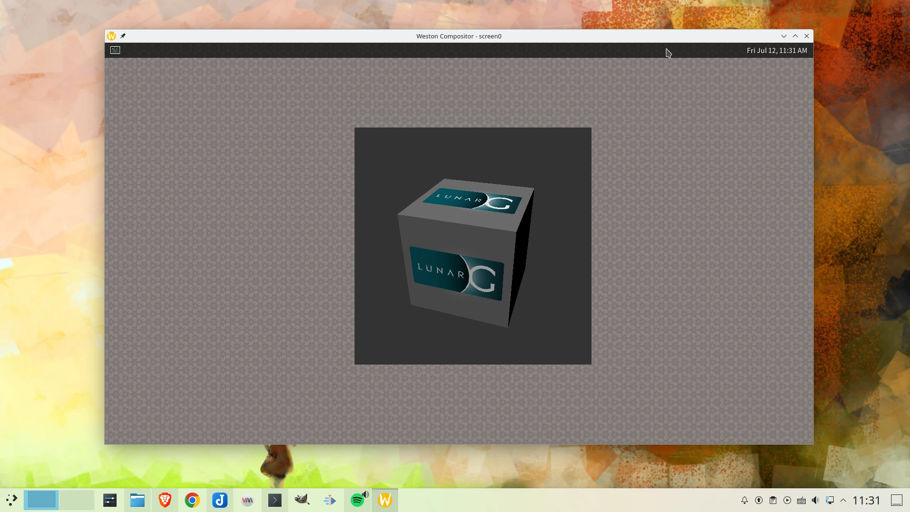Launch terminal from the Weston panel icon

pos(115,50)
